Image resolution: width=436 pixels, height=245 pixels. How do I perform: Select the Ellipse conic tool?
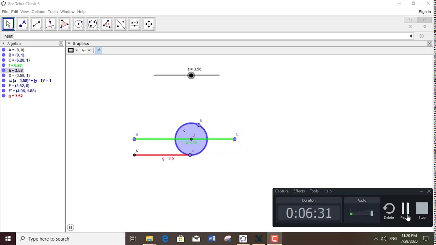click(x=93, y=24)
